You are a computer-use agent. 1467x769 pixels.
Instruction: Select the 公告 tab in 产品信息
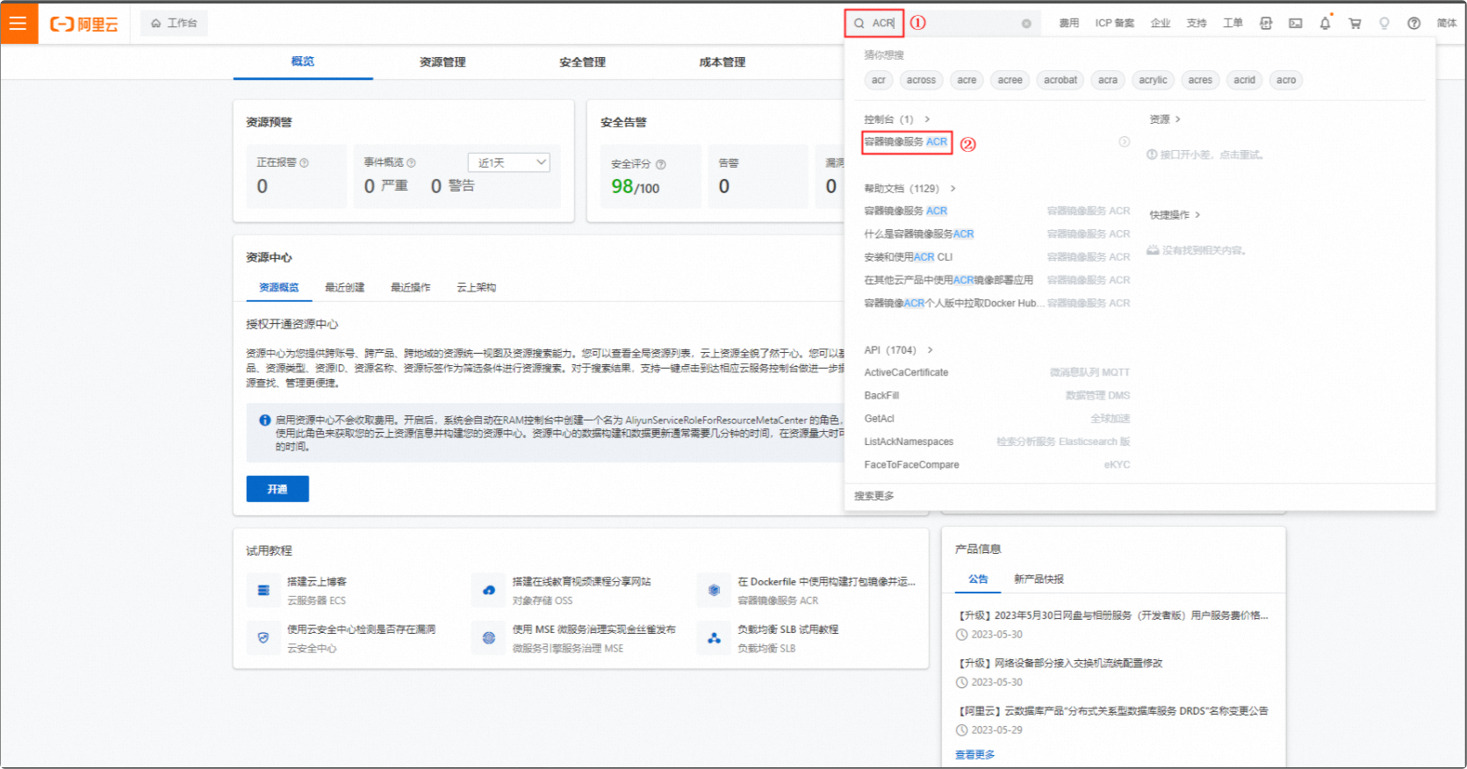click(978, 579)
